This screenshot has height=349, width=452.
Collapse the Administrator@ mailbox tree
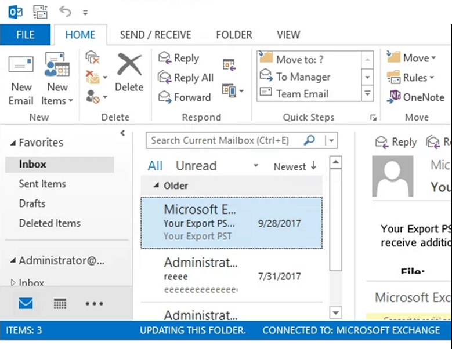13,261
